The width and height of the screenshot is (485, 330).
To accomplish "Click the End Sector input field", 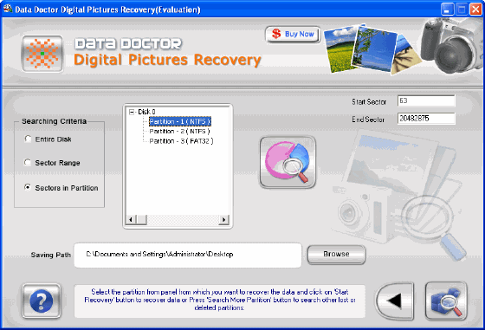I will 426,119.
